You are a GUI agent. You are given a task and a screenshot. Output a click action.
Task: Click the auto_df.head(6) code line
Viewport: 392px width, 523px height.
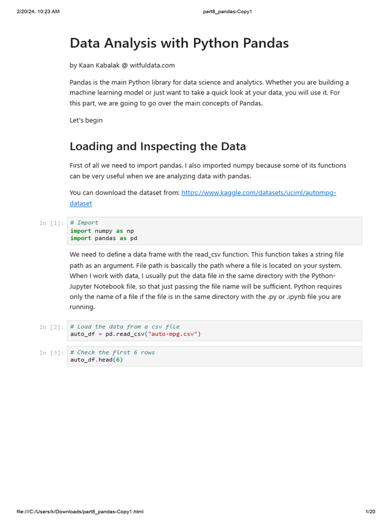tap(96, 360)
